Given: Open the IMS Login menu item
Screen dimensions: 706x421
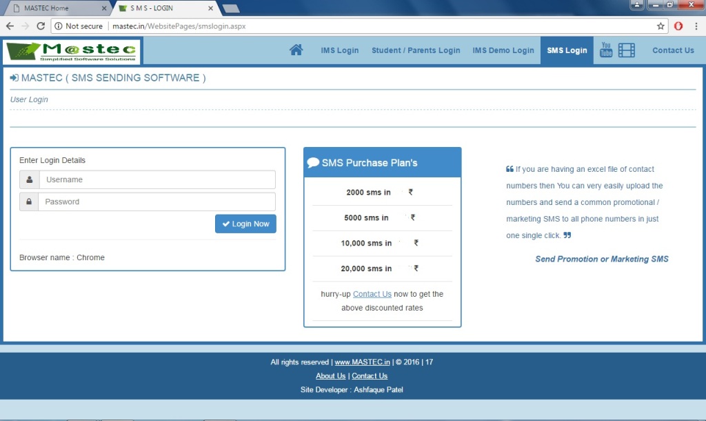Looking at the screenshot, I should 339,50.
